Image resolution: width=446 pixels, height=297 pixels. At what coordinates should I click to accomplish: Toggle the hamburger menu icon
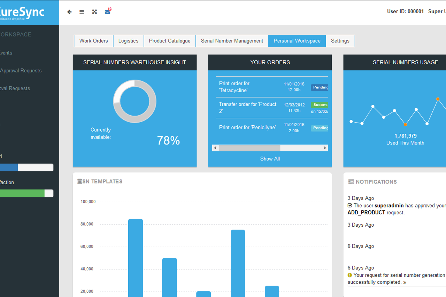[82, 12]
